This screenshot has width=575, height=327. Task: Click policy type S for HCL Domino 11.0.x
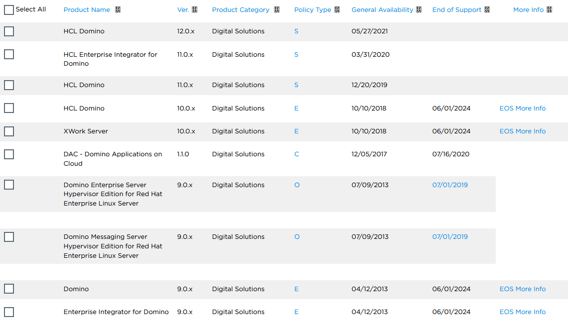coord(296,85)
